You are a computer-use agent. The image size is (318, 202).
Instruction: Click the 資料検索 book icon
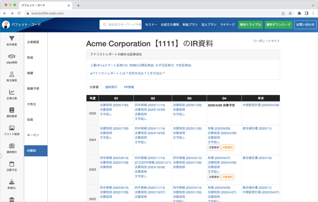click(x=12, y=110)
